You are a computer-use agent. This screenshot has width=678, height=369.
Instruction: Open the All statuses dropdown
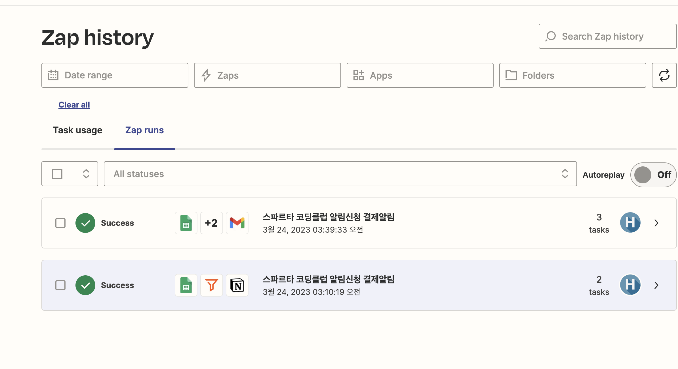(x=340, y=174)
